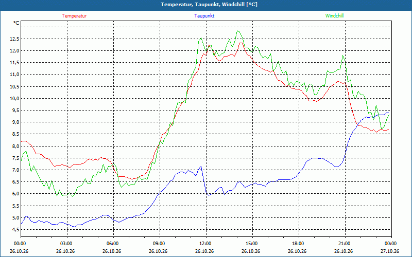Click the 12,0 y-axis value
This screenshot has height=257, width=412.
click(14, 50)
